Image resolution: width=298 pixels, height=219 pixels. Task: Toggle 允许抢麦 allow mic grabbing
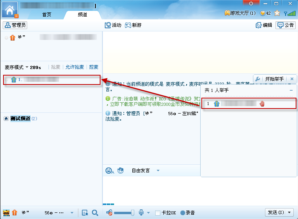74,67
